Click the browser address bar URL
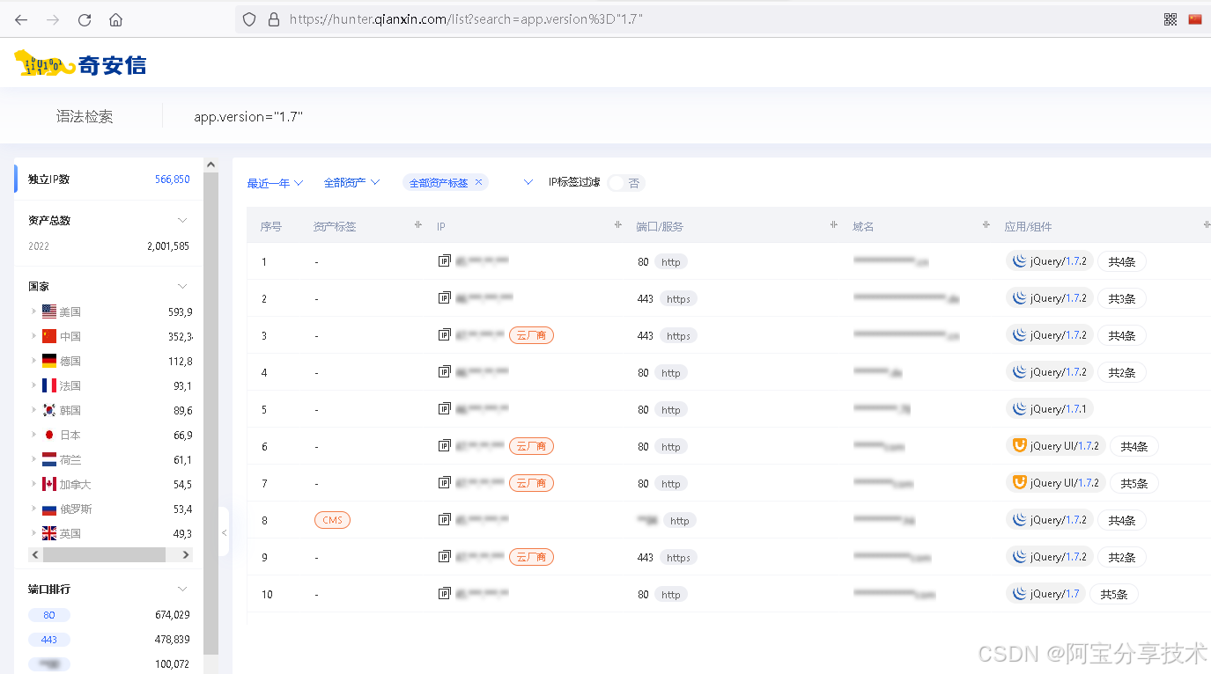Viewport: 1211px width, 674px height. click(x=466, y=19)
